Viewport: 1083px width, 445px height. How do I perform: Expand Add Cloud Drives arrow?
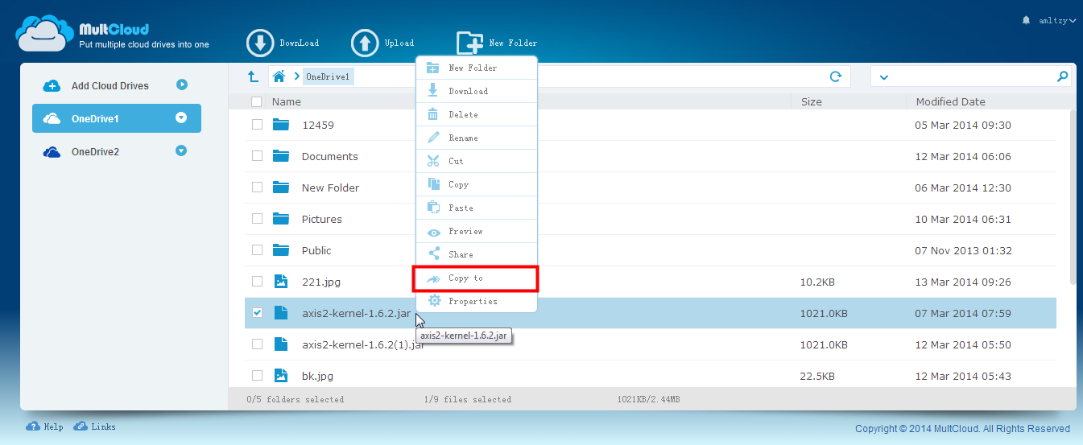[x=182, y=84]
